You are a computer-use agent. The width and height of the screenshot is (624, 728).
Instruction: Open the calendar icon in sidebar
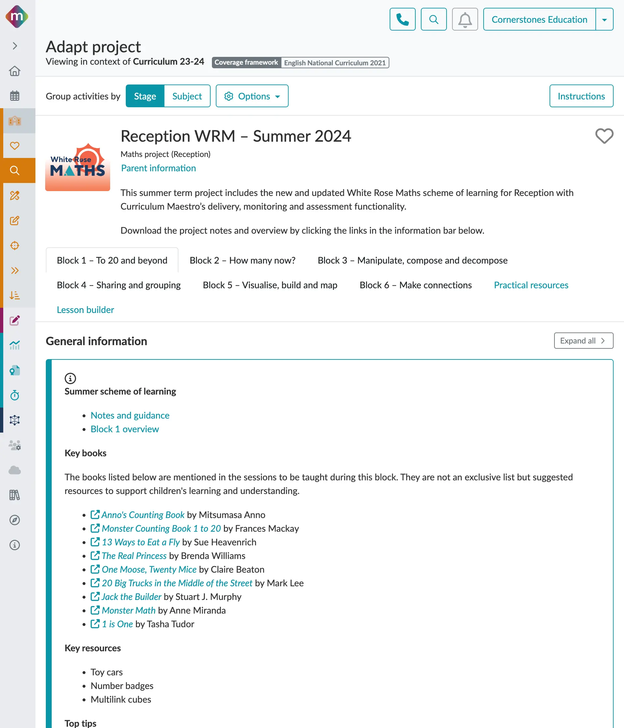pos(15,96)
